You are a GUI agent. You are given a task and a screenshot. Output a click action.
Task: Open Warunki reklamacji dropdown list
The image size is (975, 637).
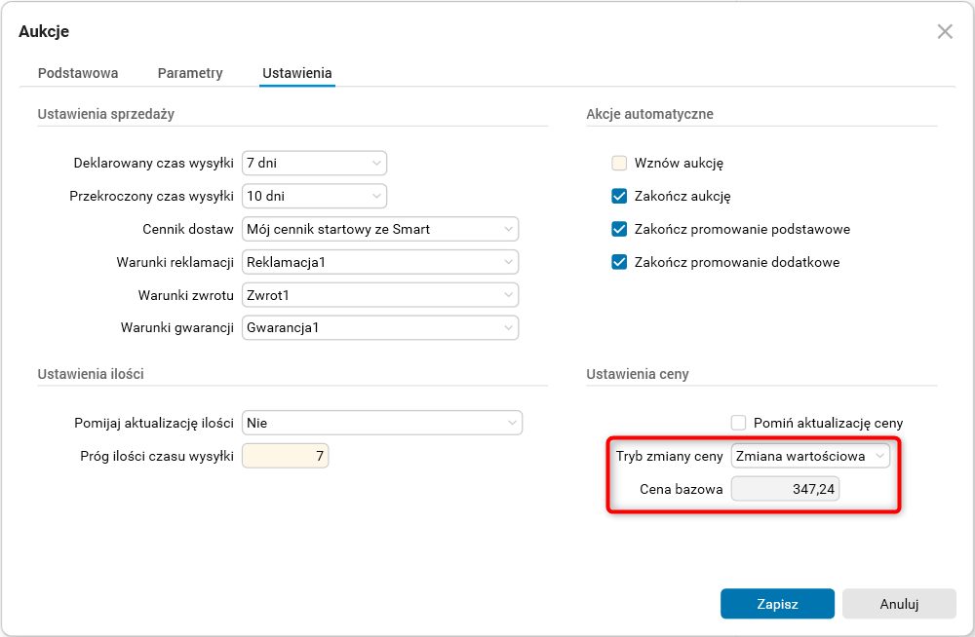point(380,263)
